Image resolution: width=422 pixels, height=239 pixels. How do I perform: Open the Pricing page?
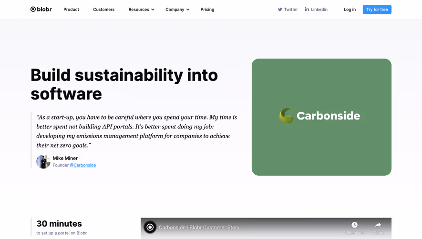[207, 10]
